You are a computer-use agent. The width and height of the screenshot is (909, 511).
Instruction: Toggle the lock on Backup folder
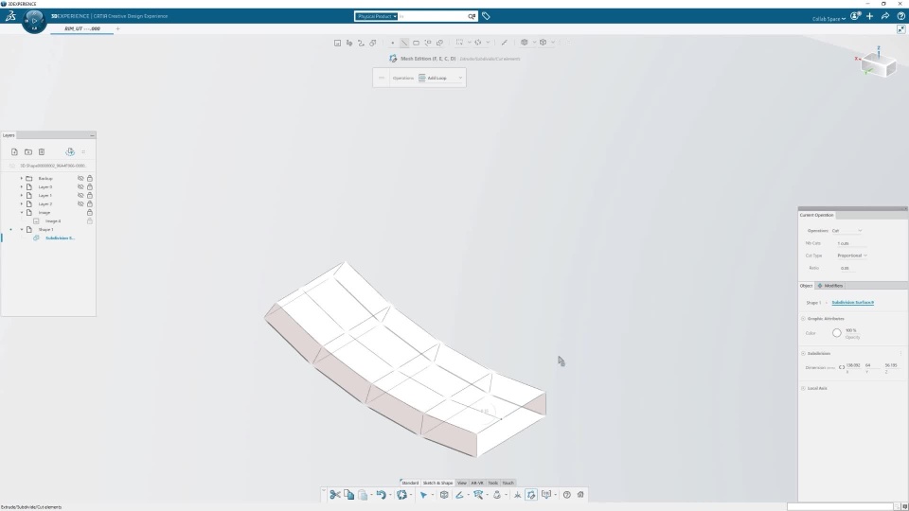tap(90, 179)
